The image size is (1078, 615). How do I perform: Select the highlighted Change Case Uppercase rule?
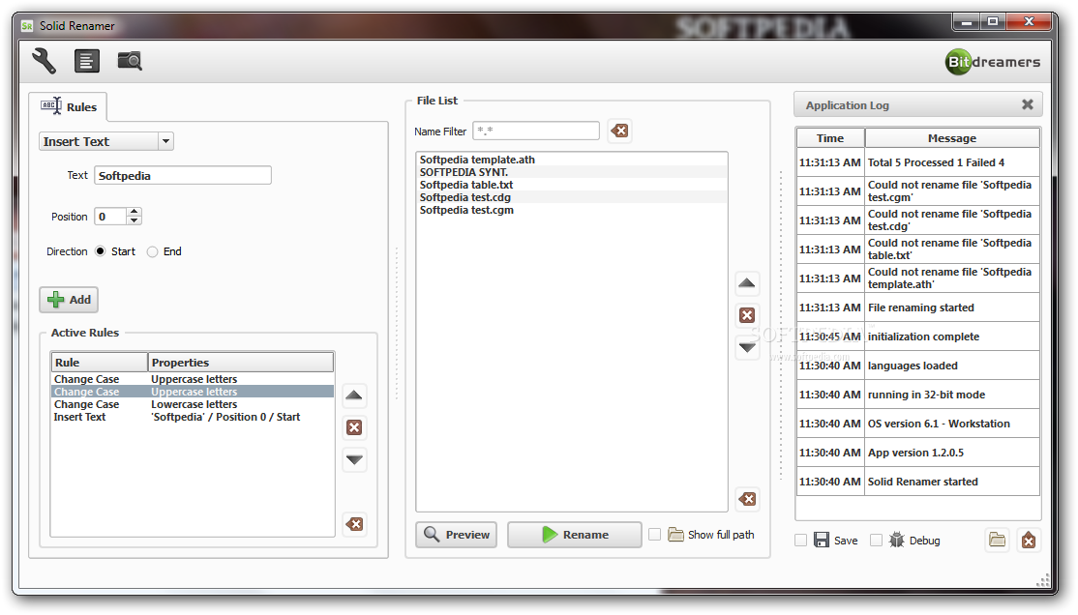193,392
